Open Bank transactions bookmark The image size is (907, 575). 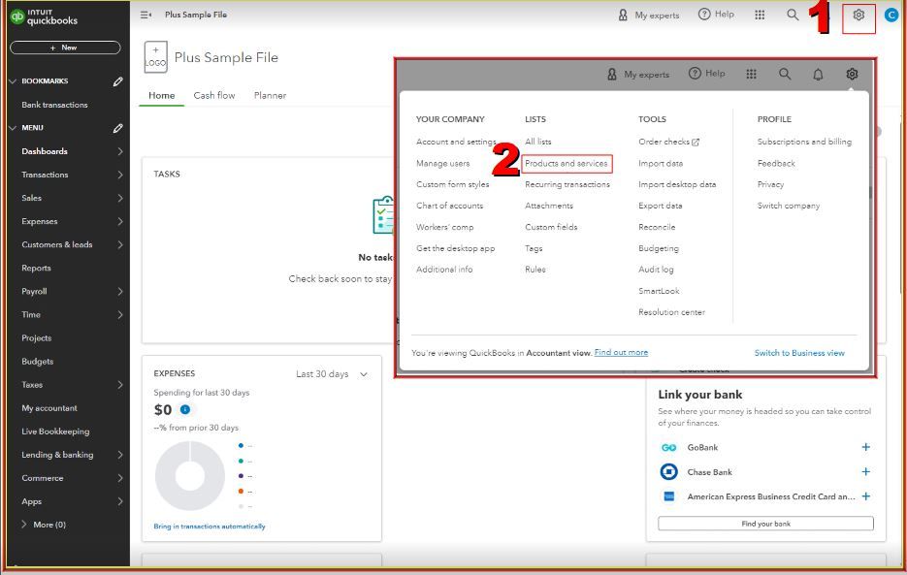click(54, 105)
